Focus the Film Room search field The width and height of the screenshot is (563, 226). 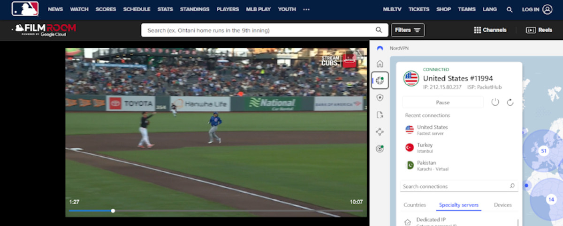[264, 30]
